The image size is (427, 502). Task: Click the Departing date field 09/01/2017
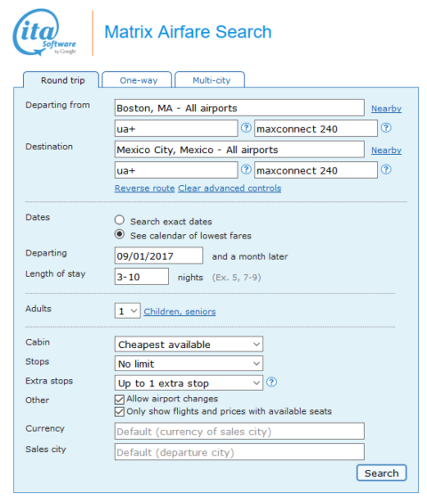click(158, 255)
